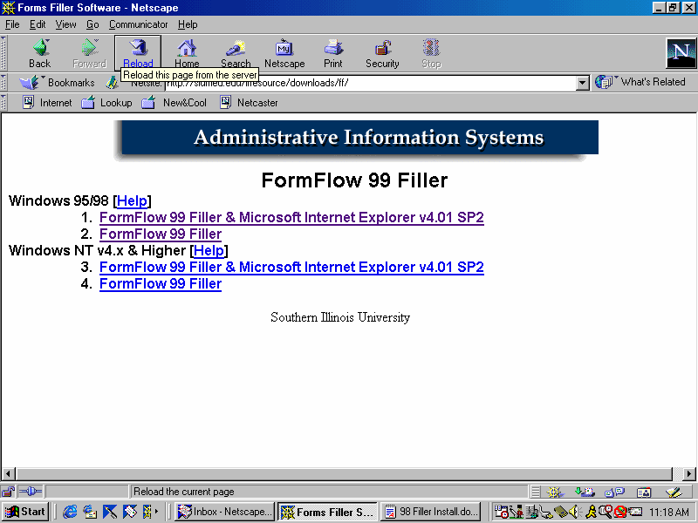This screenshot has height=523, width=698.
Task: Open Windows 95/98 FormFlow 99 Filler link
Action: tap(161, 234)
